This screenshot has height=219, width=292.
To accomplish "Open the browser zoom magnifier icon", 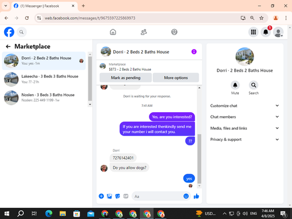I will 252,18.
